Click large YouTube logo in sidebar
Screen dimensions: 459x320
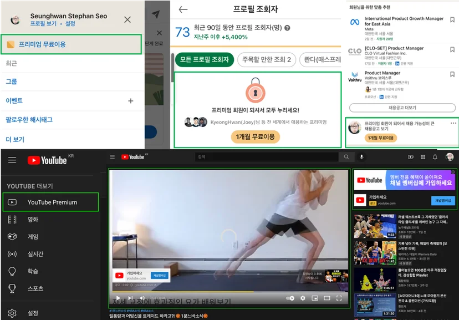(x=47, y=160)
